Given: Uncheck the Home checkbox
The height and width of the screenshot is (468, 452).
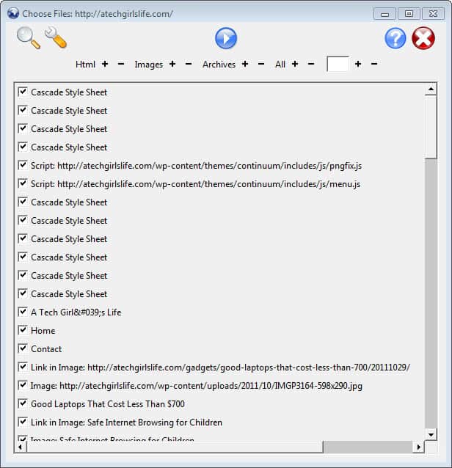Looking at the screenshot, I should 23,331.
